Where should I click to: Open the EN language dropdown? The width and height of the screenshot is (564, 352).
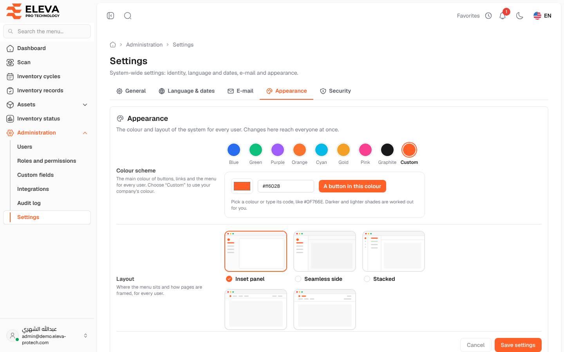pos(542,16)
